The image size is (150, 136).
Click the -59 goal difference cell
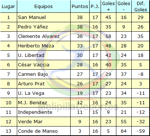(140, 131)
